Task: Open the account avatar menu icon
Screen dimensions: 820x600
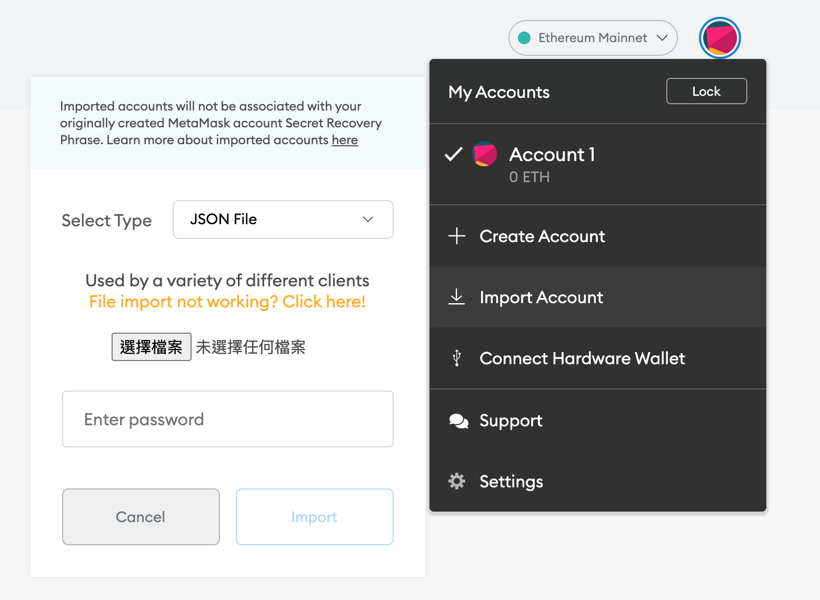Action: pyautogui.click(x=719, y=38)
